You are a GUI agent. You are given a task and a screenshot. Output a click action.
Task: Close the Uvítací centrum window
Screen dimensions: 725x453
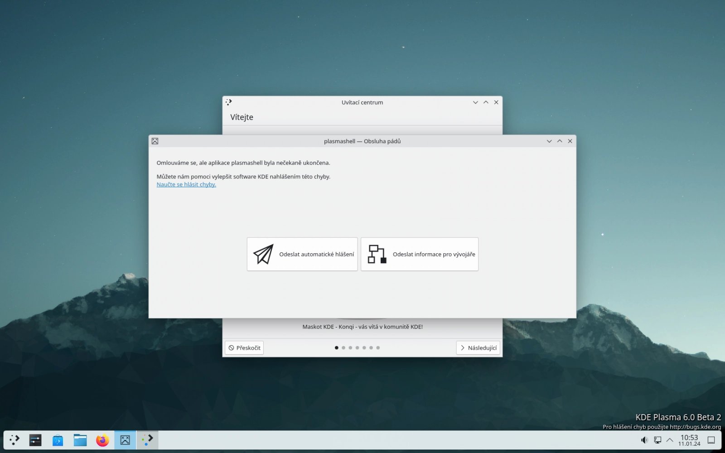coord(496,102)
